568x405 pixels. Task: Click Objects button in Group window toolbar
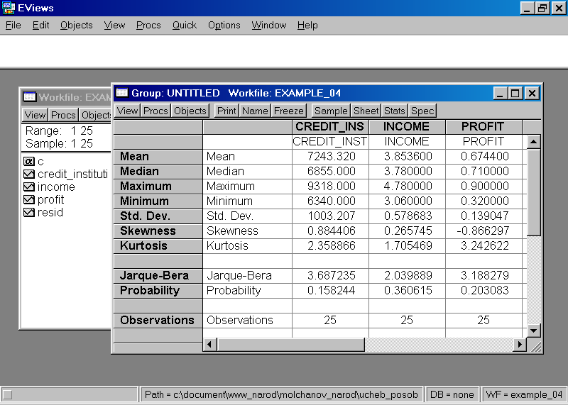(x=190, y=111)
